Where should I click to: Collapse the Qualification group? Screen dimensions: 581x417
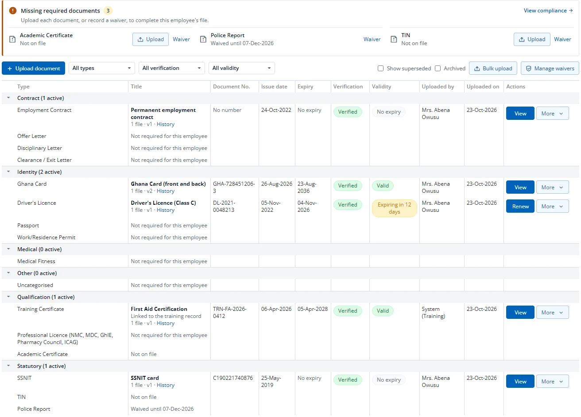tap(8, 297)
